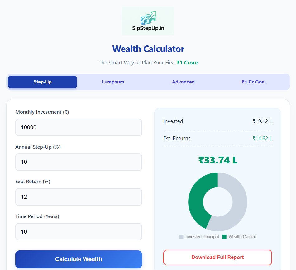Click the Invested Principal legend swatch

click(181, 237)
